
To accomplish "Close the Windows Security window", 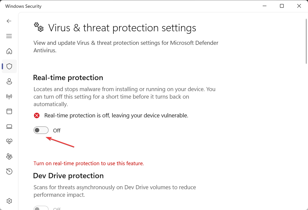I will (x=299, y=6).
